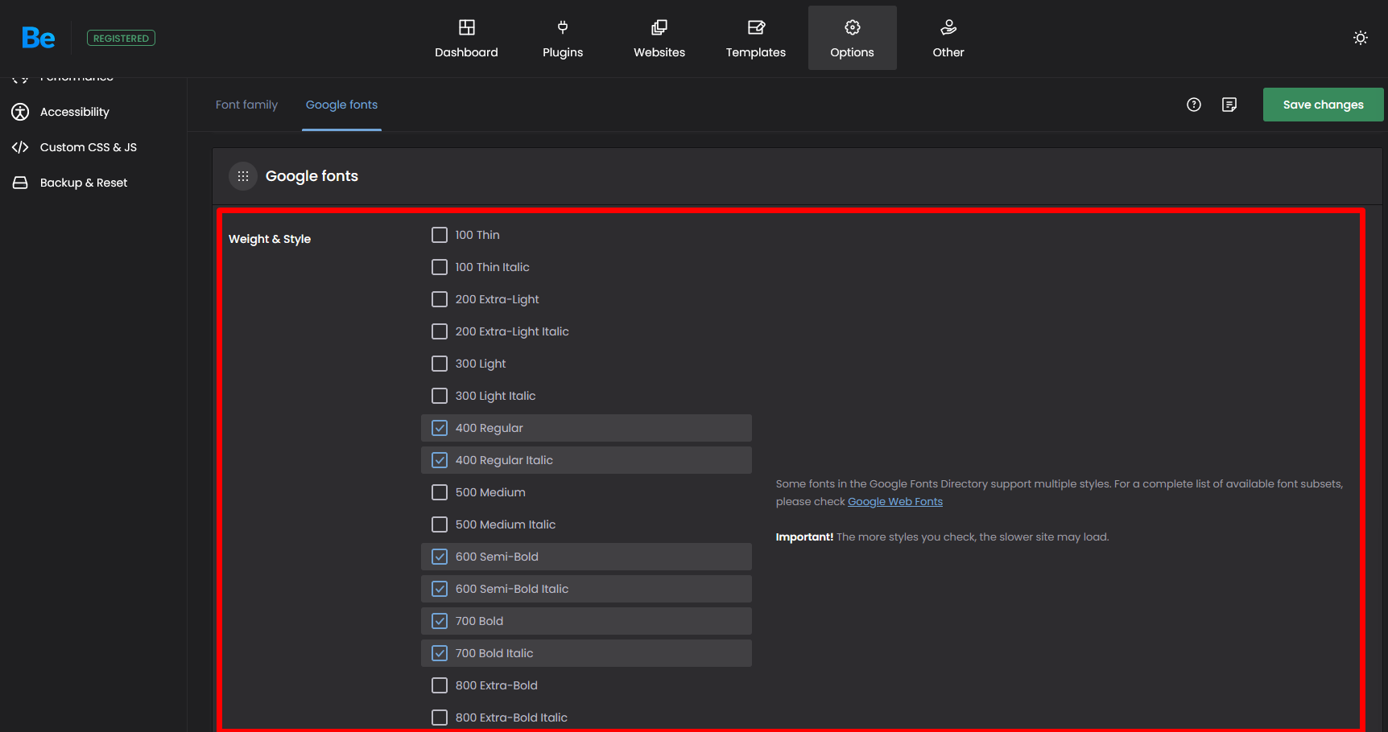This screenshot has width=1388, height=732.
Task: Enable 800 Extra-Bold Italic
Action: pyautogui.click(x=440, y=718)
